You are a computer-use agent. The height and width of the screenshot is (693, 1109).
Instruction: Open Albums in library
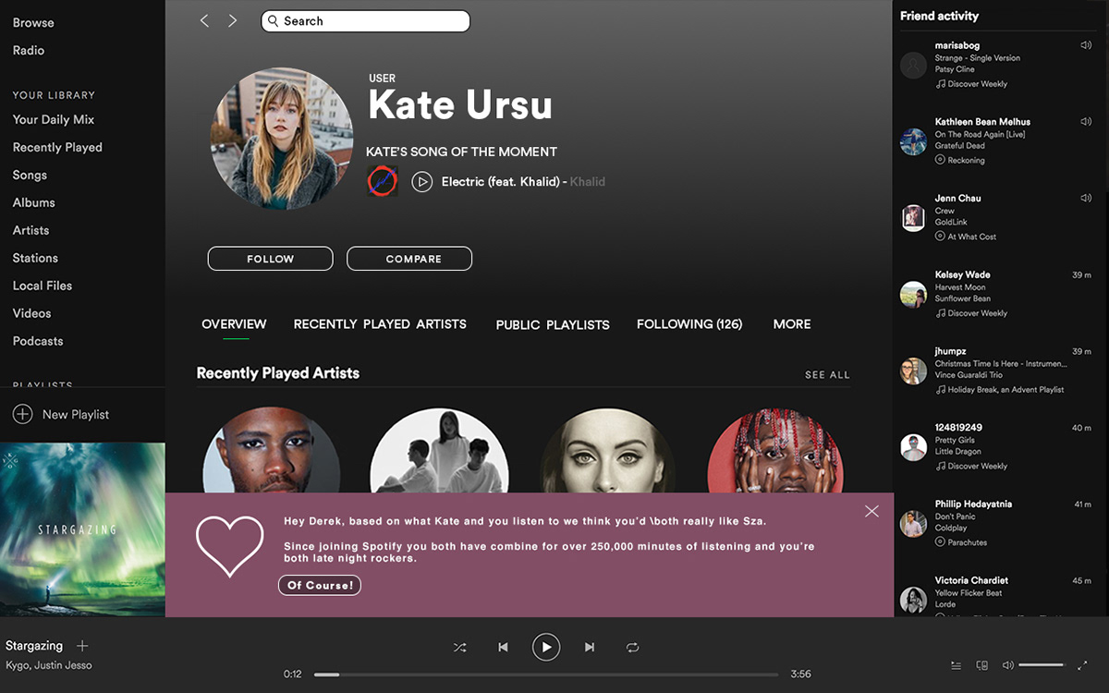(34, 202)
